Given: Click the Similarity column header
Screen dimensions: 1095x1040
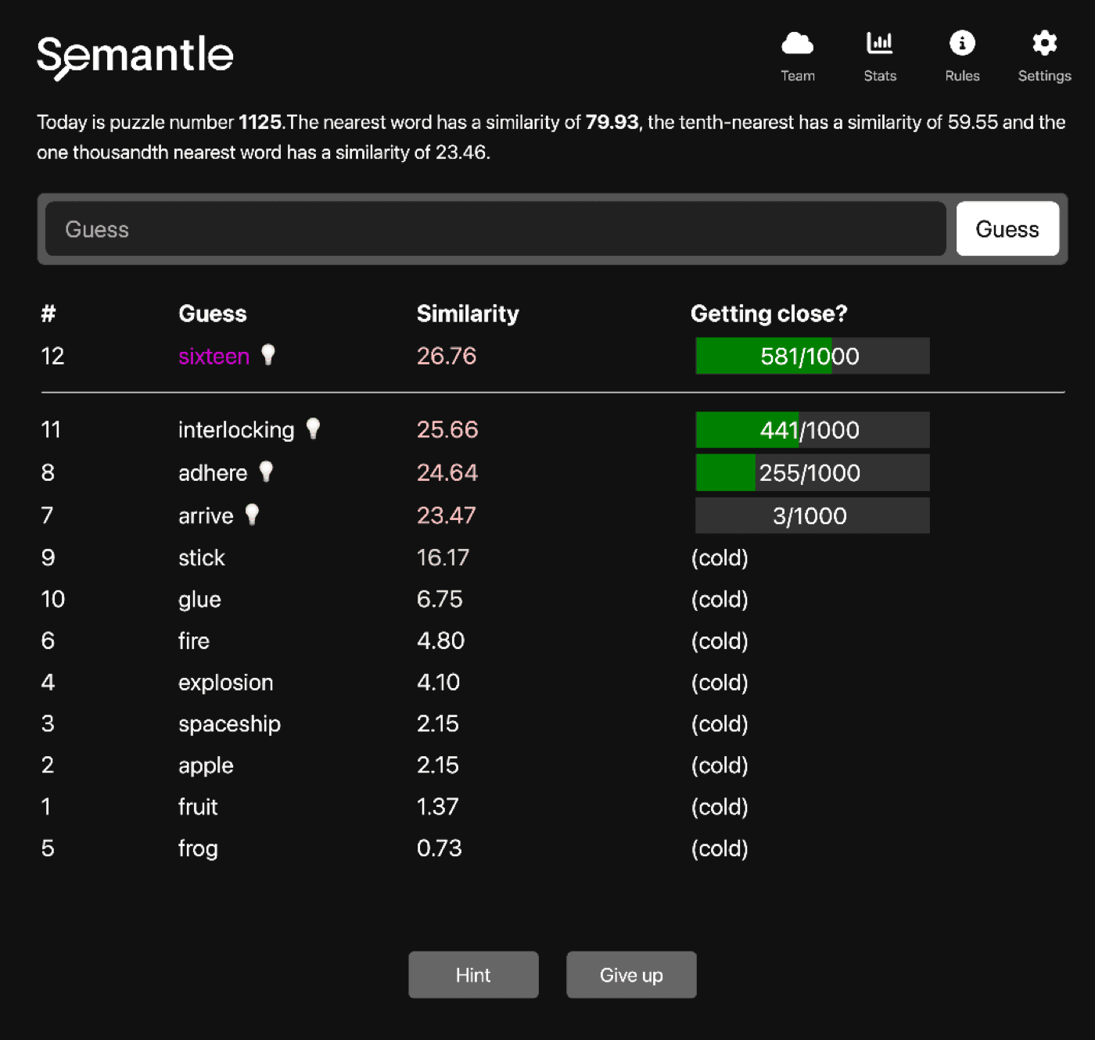Looking at the screenshot, I should coord(468,314).
